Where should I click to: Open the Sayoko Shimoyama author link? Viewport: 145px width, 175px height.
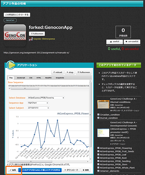click(x=44, y=39)
